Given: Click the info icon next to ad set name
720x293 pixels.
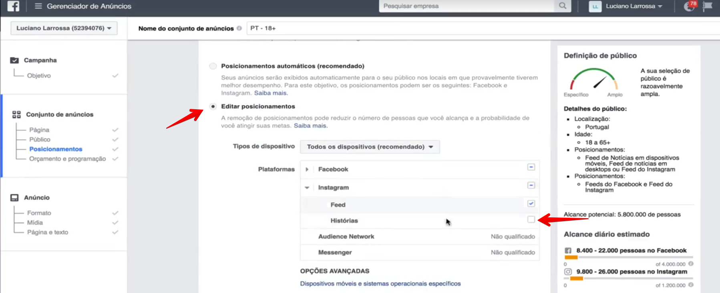Looking at the screenshot, I should pyautogui.click(x=239, y=28).
